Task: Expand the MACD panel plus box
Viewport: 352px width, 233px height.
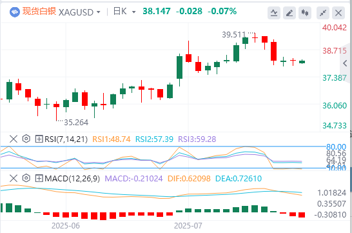Action: [39, 179]
